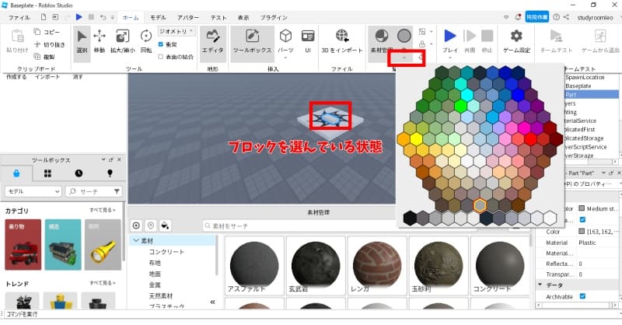Select コンクリート in material tree
Image resolution: width=622 pixels, height=325 pixels.
point(166,252)
